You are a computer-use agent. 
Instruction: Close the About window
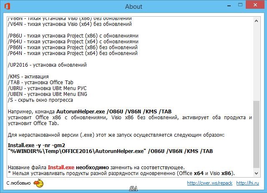pyautogui.click(x=255, y=5)
